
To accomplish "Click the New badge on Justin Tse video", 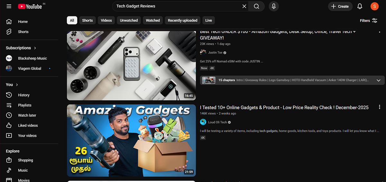I will [x=204, y=68].
